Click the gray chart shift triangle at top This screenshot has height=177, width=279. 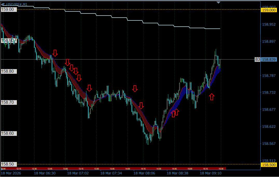[x=218, y=3]
